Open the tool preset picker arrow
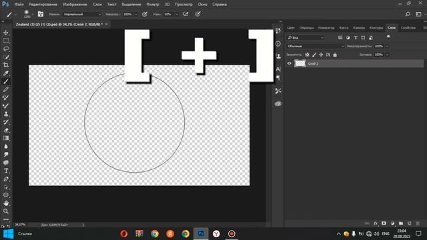 tap(15, 14)
